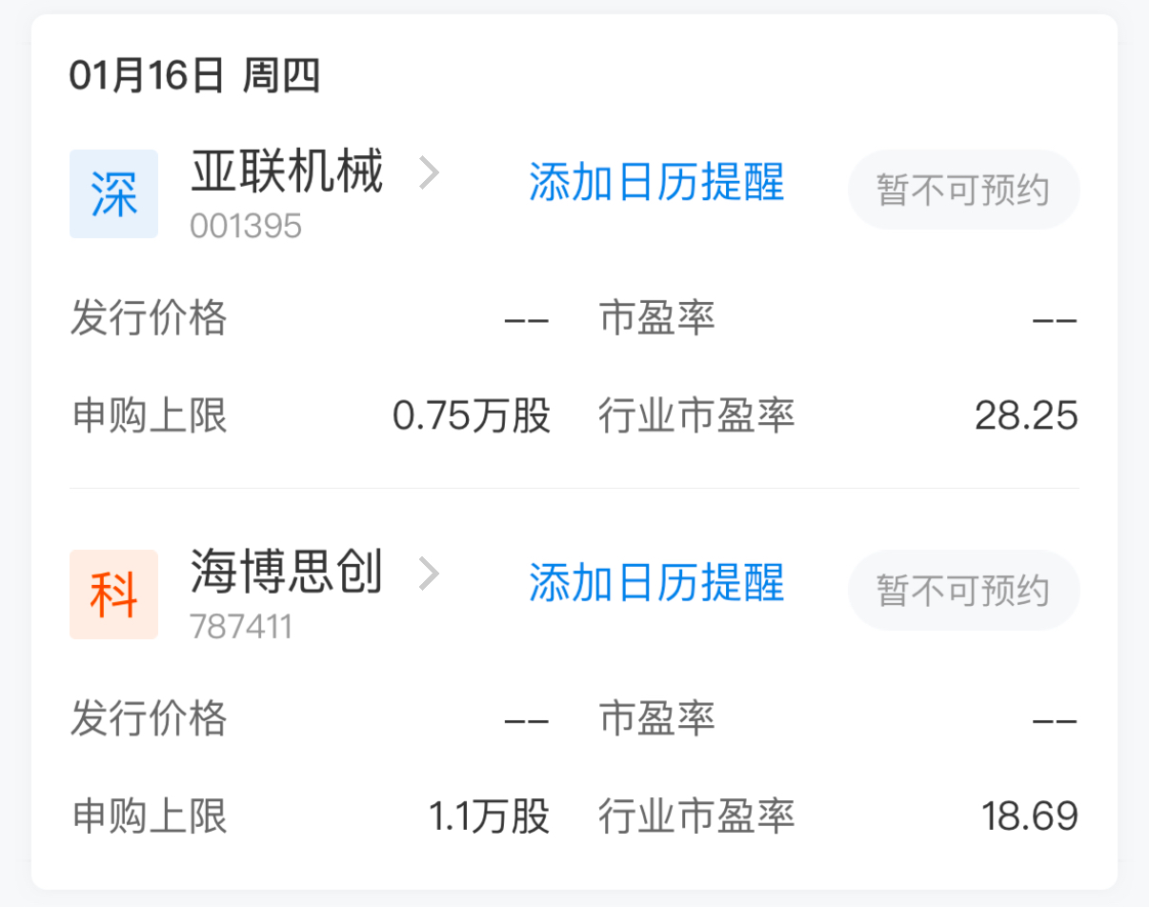Click the 0.75万股 subscription limit value
Screen dimensions: 1149x907
(x=472, y=415)
